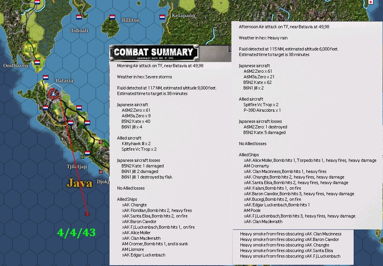
Task: Select the Java region label
Action: tap(79, 183)
